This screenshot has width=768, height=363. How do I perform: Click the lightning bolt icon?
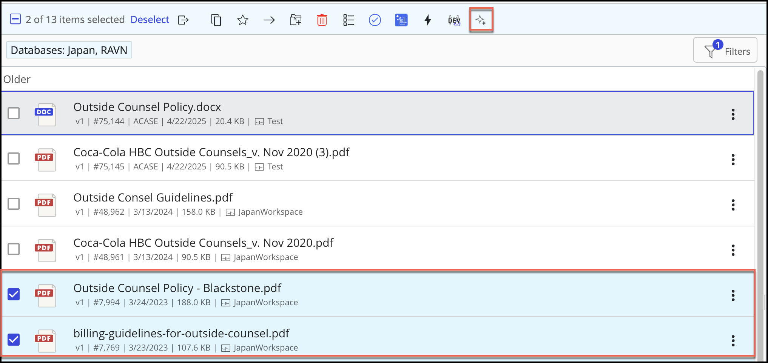[427, 20]
